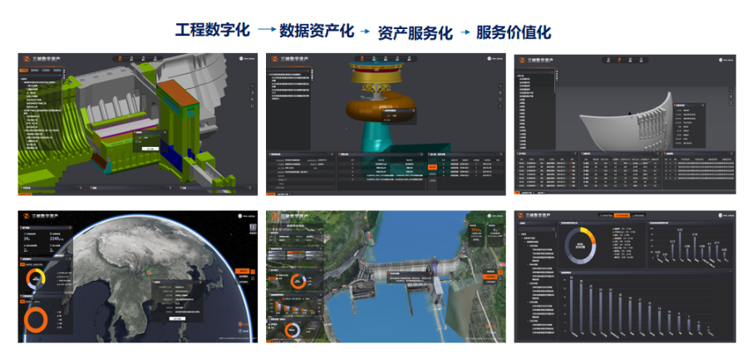Click the logo in the globe view screenshot

coord(26,218)
